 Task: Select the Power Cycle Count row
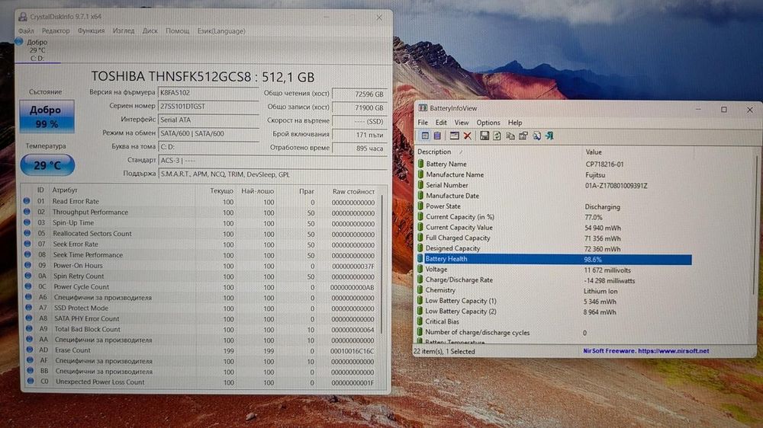pyautogui.click(x=201, y=286)
